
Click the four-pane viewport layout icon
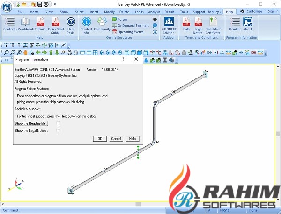pyautogui.click(x=96, y=52)
